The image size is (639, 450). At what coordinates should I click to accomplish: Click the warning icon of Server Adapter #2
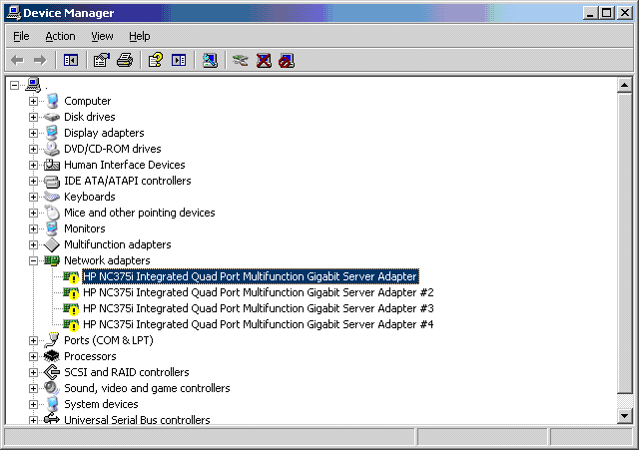pyautogui.click(x=71, y=292)
